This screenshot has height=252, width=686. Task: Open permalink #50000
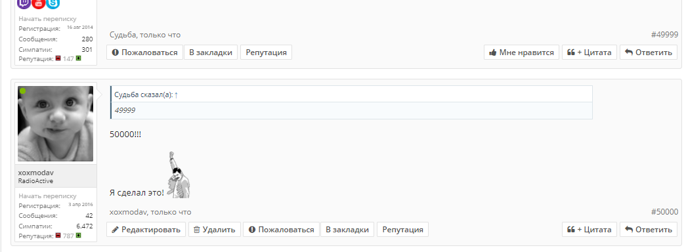[x=664, y=212]
